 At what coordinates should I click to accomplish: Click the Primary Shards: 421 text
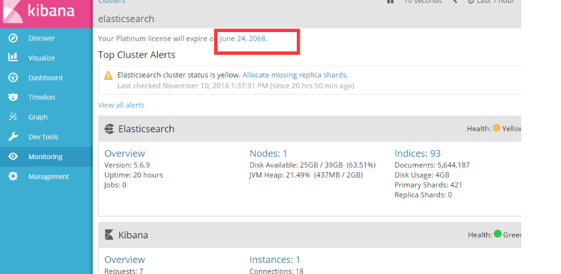point(428,185)
